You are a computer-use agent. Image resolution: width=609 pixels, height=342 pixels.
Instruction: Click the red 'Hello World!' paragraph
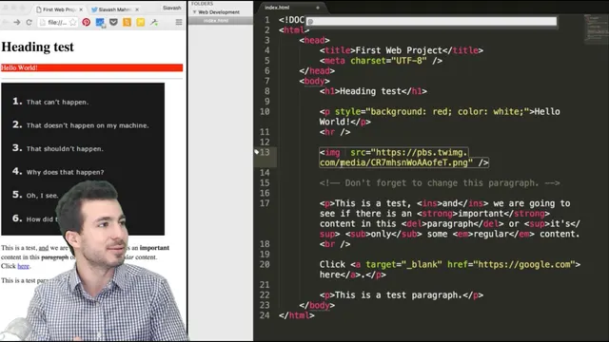coord(91,67)
